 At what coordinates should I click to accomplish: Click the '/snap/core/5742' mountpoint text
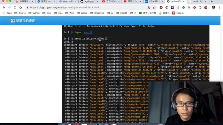tap(135, 114)
